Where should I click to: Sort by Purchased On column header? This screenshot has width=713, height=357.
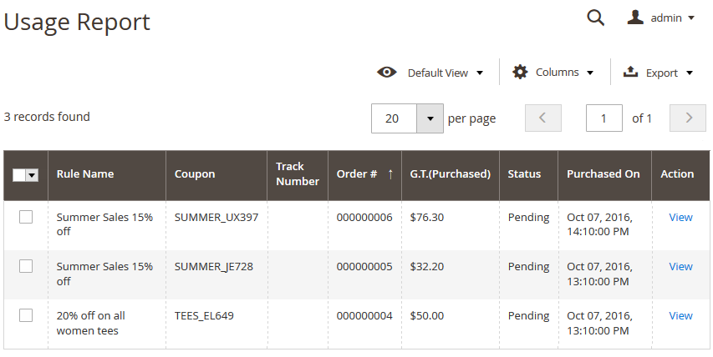[603, 174]
